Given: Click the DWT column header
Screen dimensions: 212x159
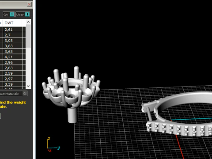Looking at the screenshot, I should coord(12,23).
